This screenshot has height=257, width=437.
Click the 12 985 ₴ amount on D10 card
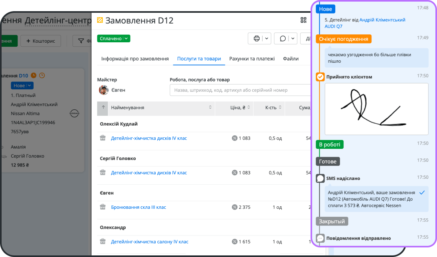tap(20, 165)
